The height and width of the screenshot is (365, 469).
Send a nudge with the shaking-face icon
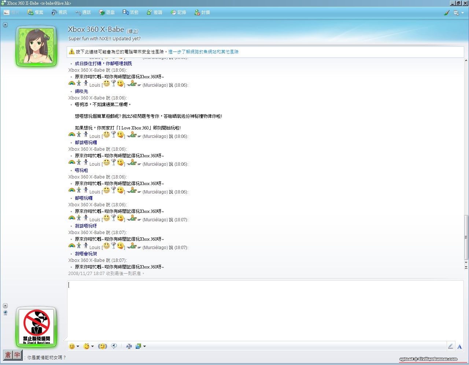point(103,346)
